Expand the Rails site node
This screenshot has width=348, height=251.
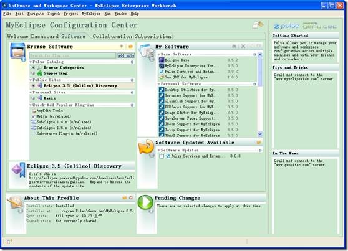pos(33,98)
